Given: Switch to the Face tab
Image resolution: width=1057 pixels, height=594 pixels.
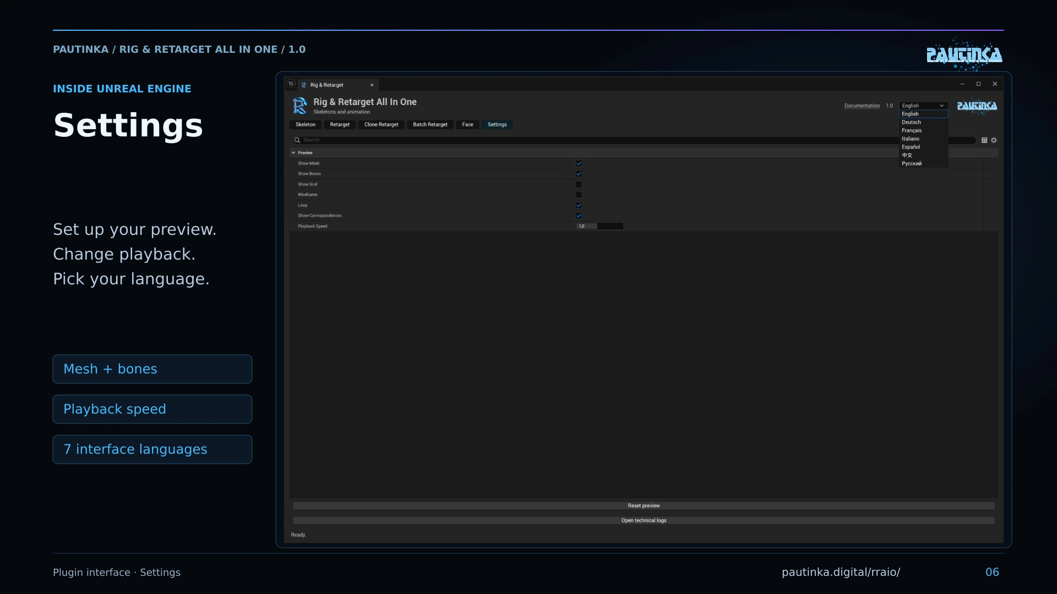Looking at the screenshot, I should tap(467, 125).
